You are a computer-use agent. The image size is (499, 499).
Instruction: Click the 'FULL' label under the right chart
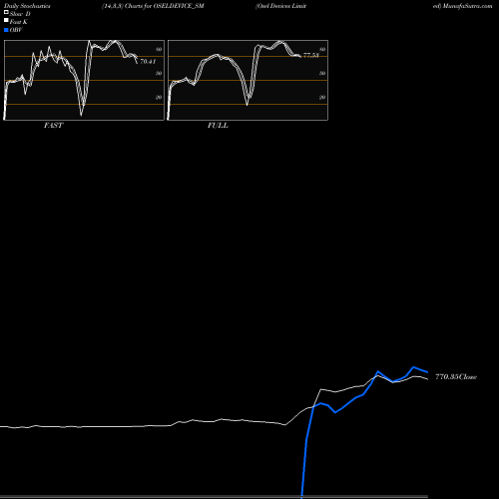[x=218, y=126]
